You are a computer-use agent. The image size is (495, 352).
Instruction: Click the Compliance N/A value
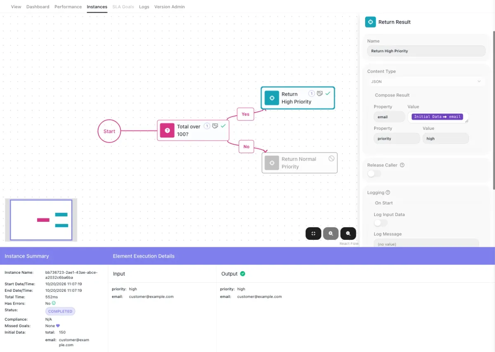point(48,319)
